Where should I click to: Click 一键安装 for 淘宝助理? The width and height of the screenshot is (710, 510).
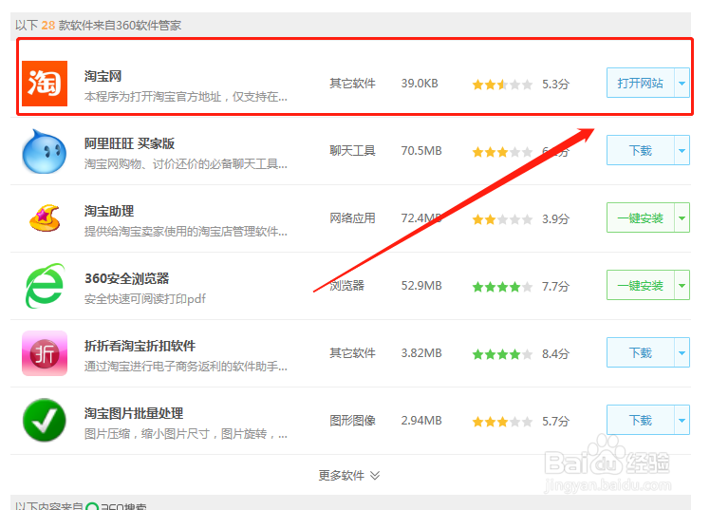641,217
